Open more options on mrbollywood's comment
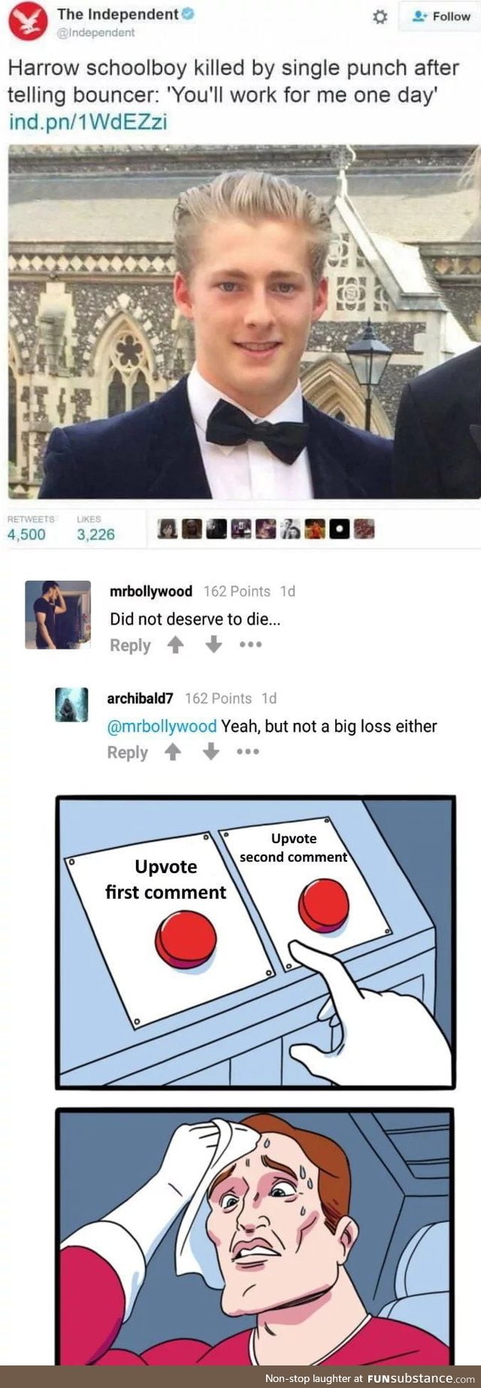The image size is (481, 1388). (x=250, y=645)
